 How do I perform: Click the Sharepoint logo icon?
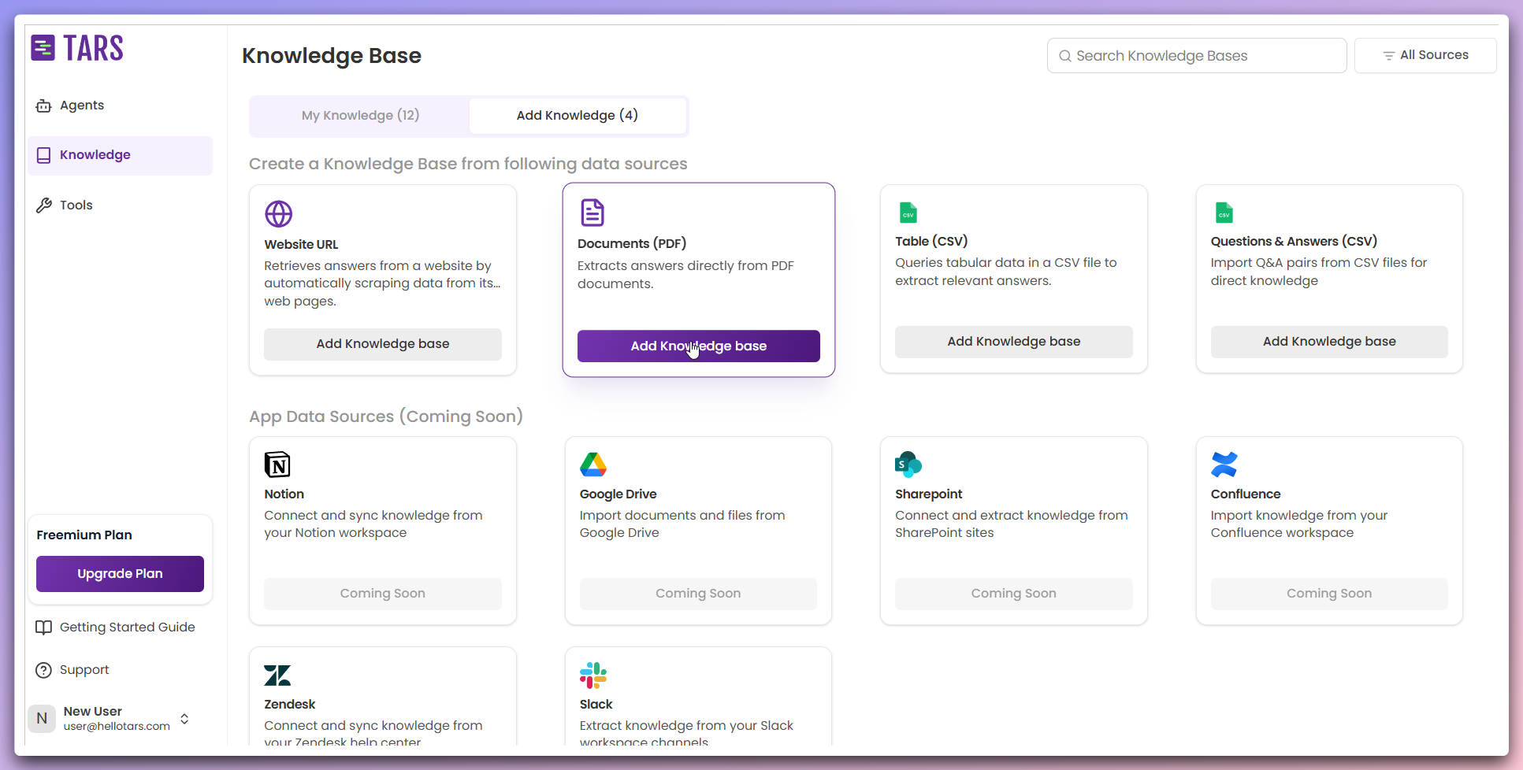click(x=908, y=465)
